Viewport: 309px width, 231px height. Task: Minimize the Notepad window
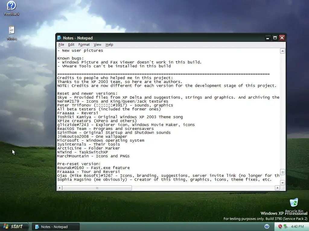pyautogui.click(x=268, y=38)
